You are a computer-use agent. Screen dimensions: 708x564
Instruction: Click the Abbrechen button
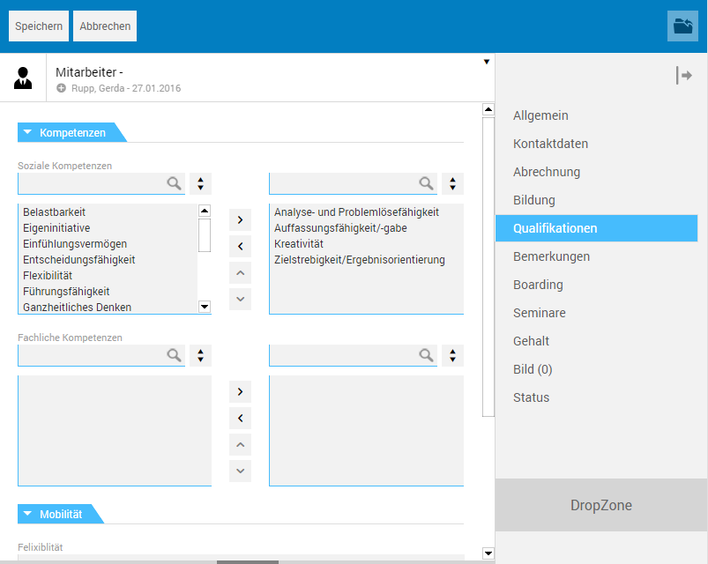(105, 26)
